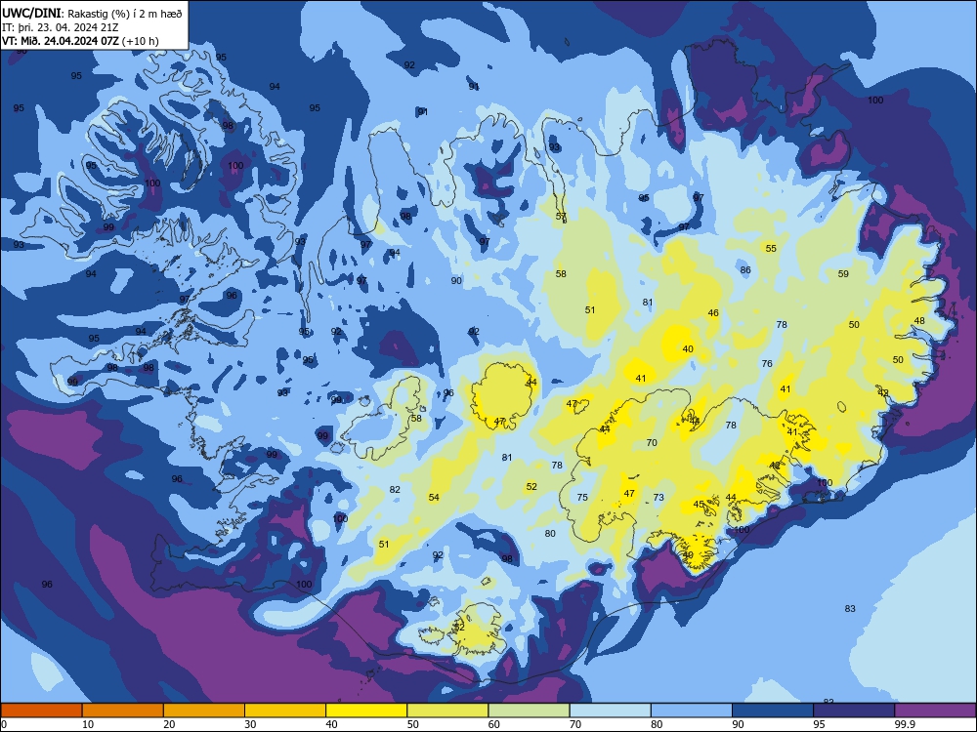Click the map value '70' on the glacier
The image size is (977, 732).
[x=652, y=443]
